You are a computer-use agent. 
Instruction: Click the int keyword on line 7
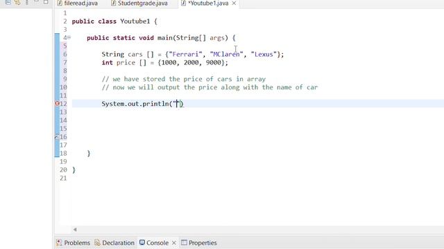(x=107, y=62)
